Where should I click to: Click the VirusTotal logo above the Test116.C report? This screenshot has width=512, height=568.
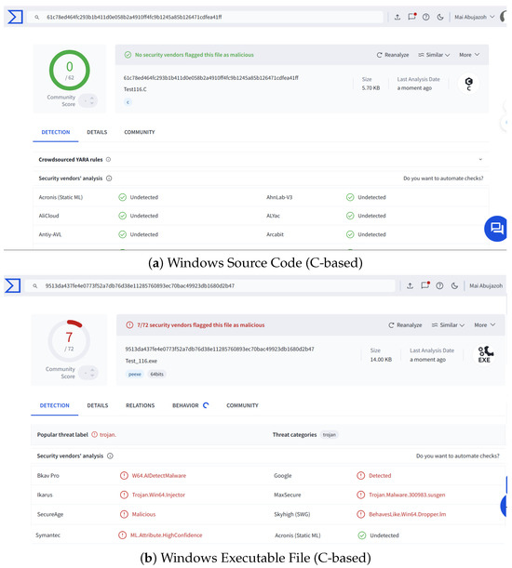point(15,17)
